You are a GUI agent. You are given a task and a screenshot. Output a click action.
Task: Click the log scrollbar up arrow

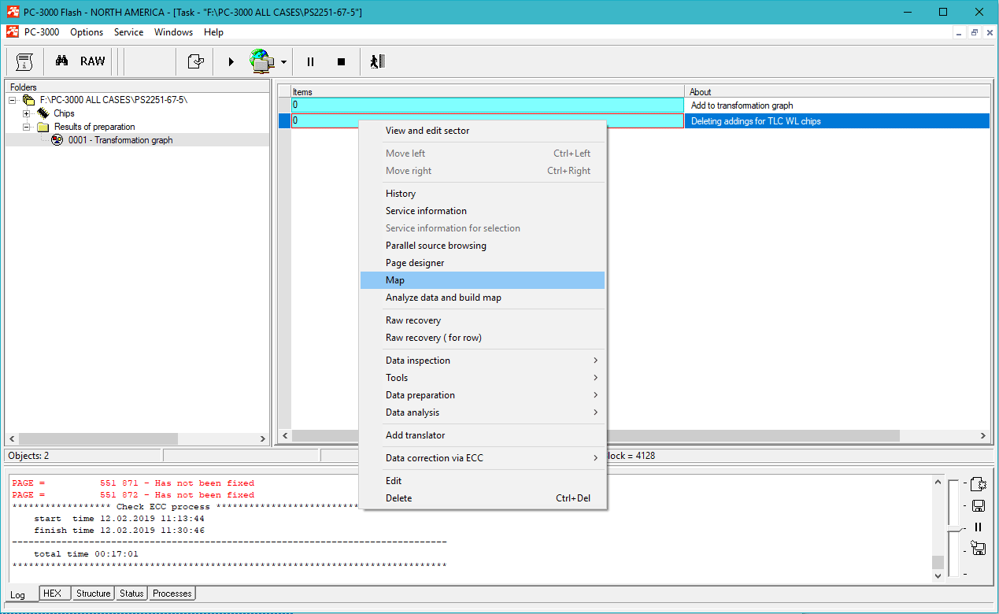(x=937, y=482)
